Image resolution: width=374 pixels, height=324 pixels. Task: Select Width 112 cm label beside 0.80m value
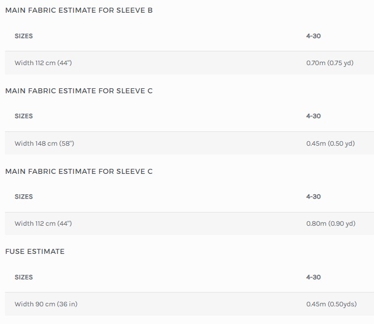tap(43, 224)
